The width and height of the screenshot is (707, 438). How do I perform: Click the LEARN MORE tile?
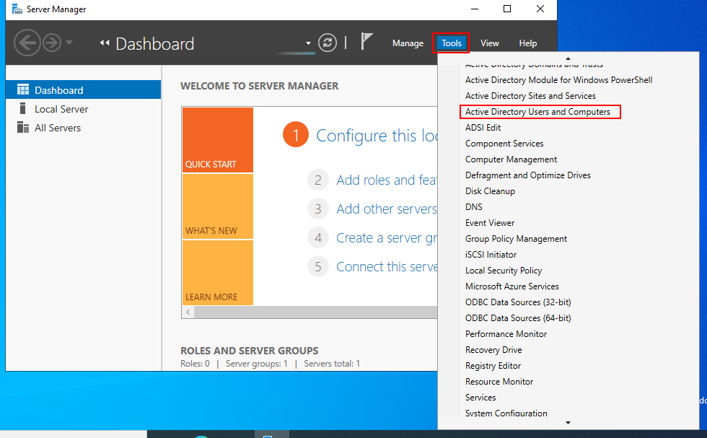[x=218, y=273]
